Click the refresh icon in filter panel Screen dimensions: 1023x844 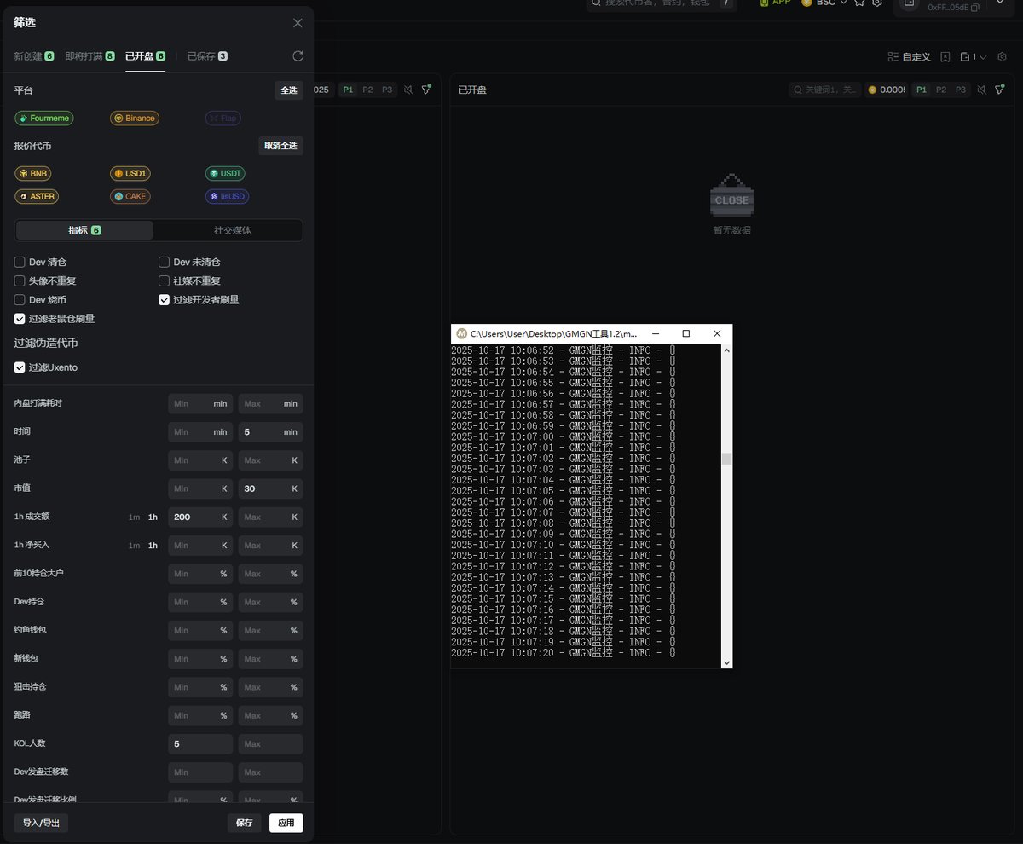click(298, 56)
